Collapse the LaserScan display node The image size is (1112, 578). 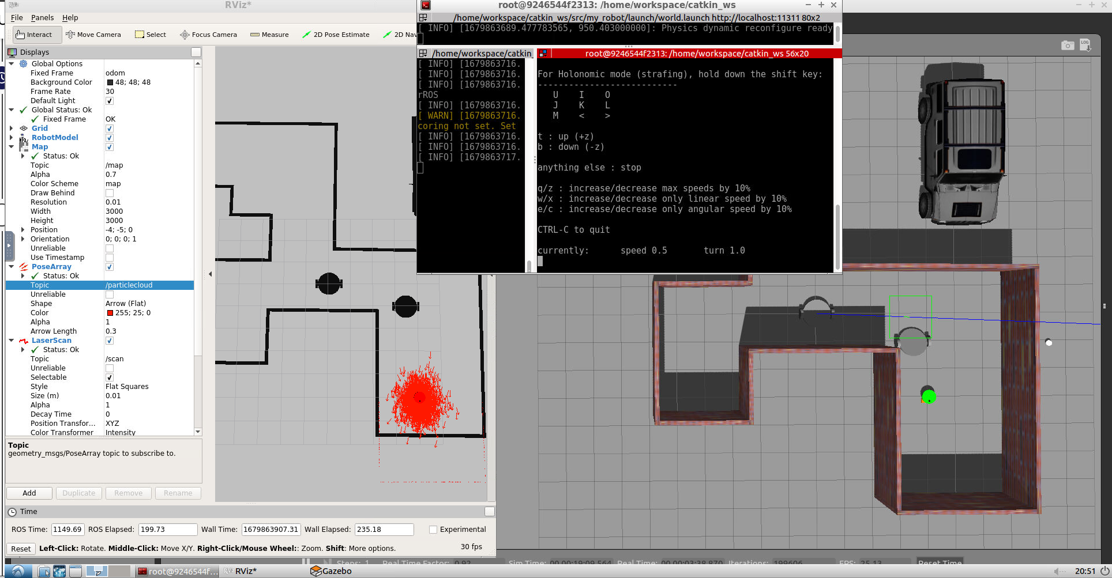tap(12, 341)
